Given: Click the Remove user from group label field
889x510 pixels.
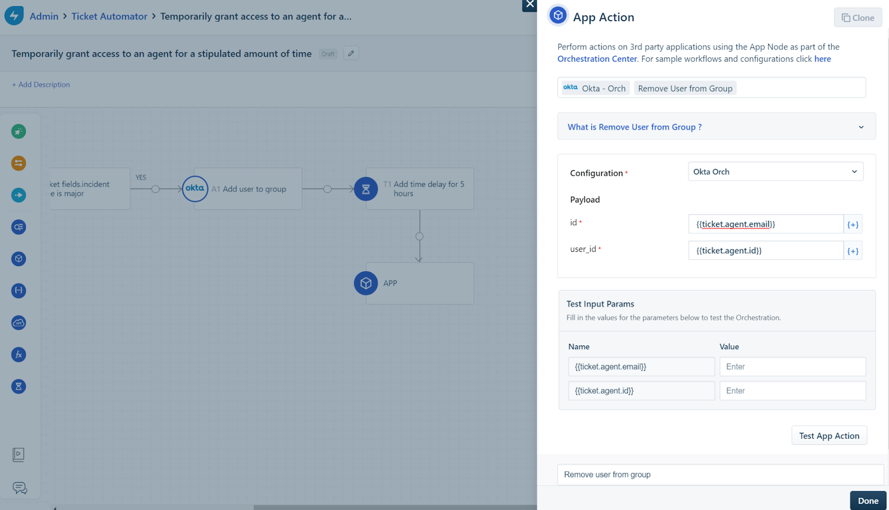Looking at the screenshot, I should (x=720, y=474).
